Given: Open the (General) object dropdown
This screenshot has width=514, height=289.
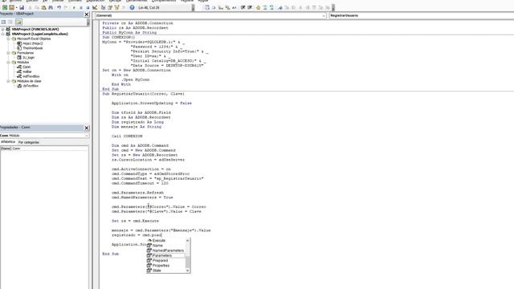Looking at the screenshot, I should [x=323, y=16].
